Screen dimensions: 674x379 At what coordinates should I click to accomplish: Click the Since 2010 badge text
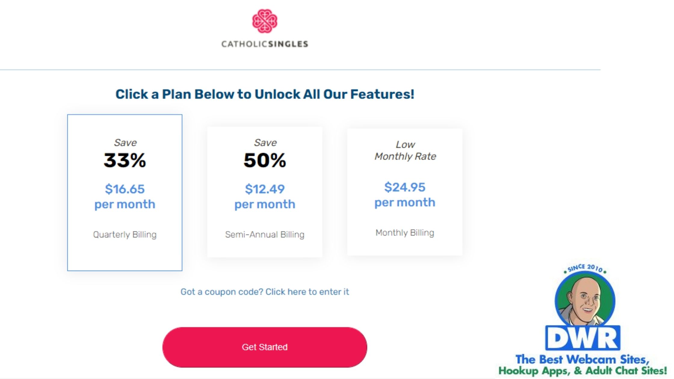585,268
